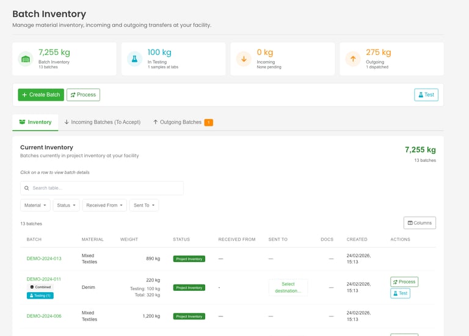Click the Batch Inventory warehouse icon
The image size is (469, 336).
coord(26,59)
